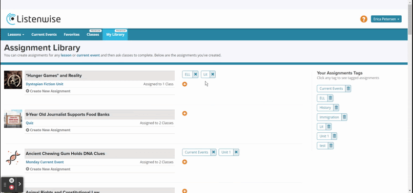
Task: Click the 'Your Assignments Tags' heading
Action: [x=340, y=73]
